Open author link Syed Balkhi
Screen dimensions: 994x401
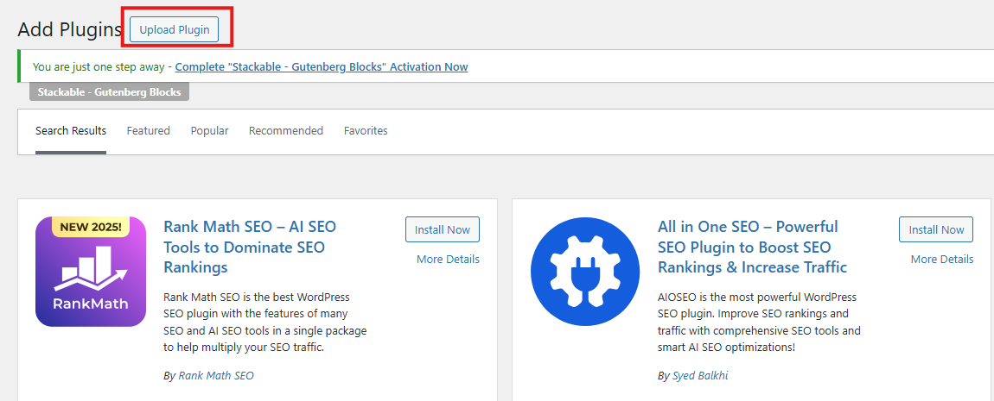coord(700,375)
